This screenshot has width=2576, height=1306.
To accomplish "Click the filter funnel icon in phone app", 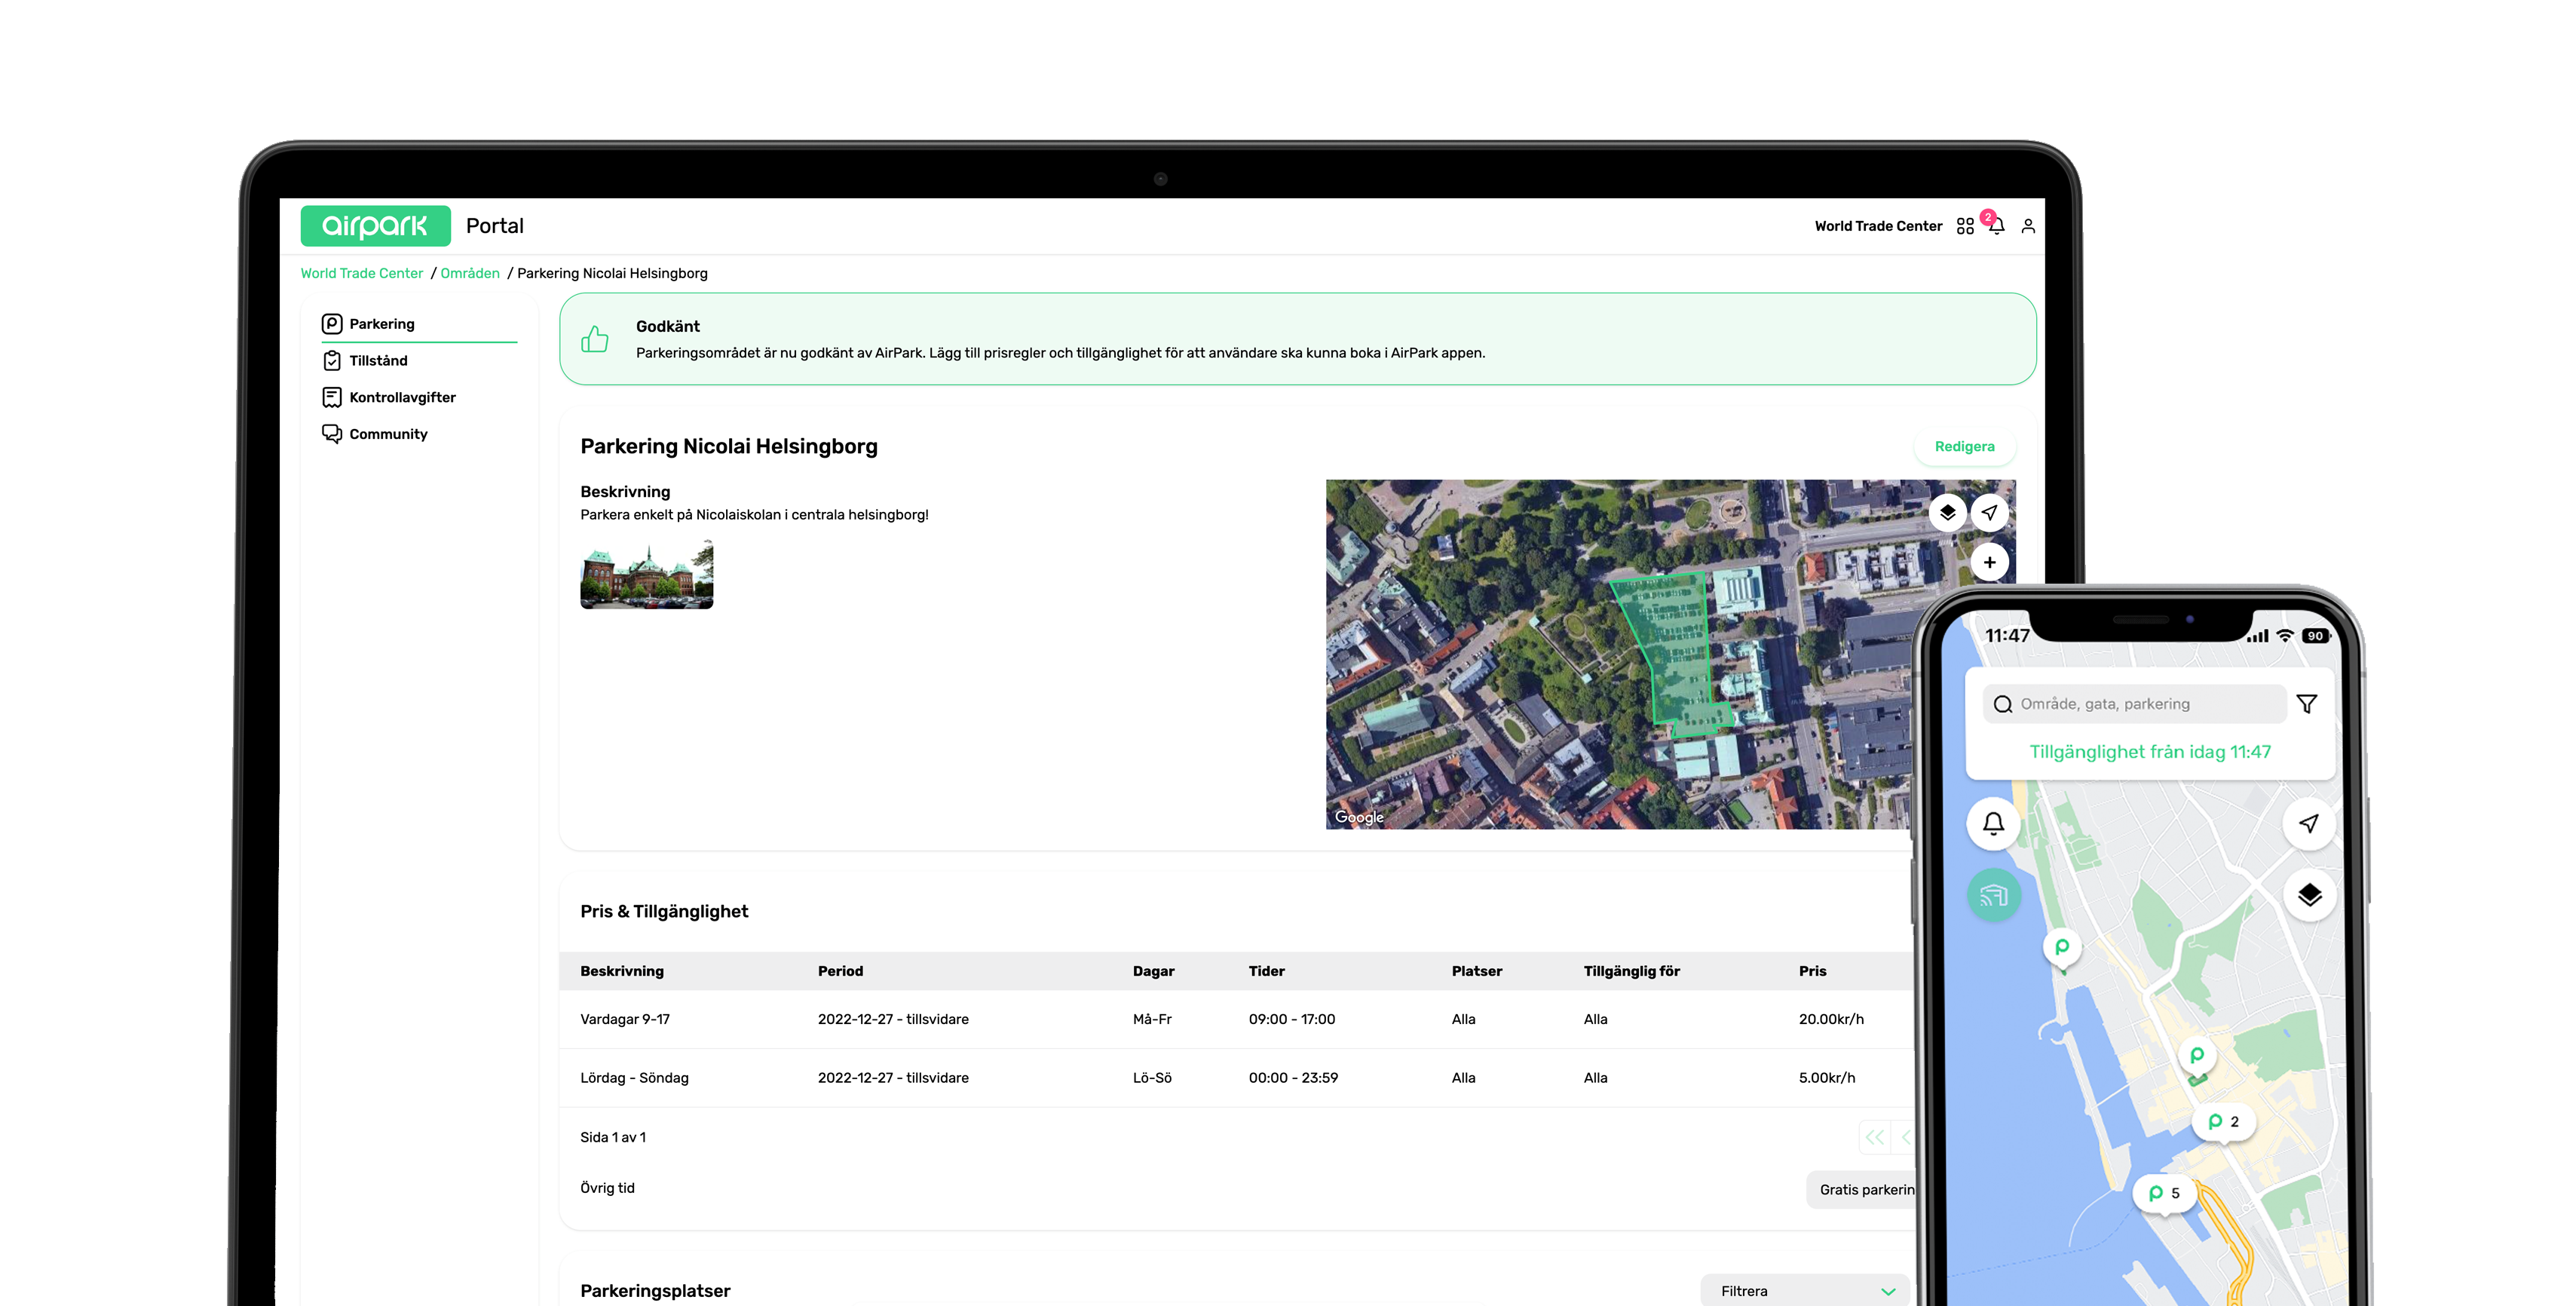I will (x=2307, y=704).
